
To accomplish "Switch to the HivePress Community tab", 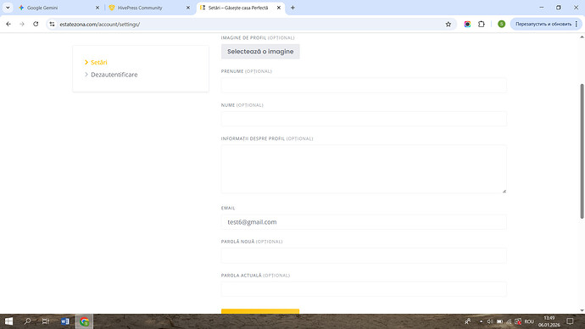I will (x=146, y=8).
